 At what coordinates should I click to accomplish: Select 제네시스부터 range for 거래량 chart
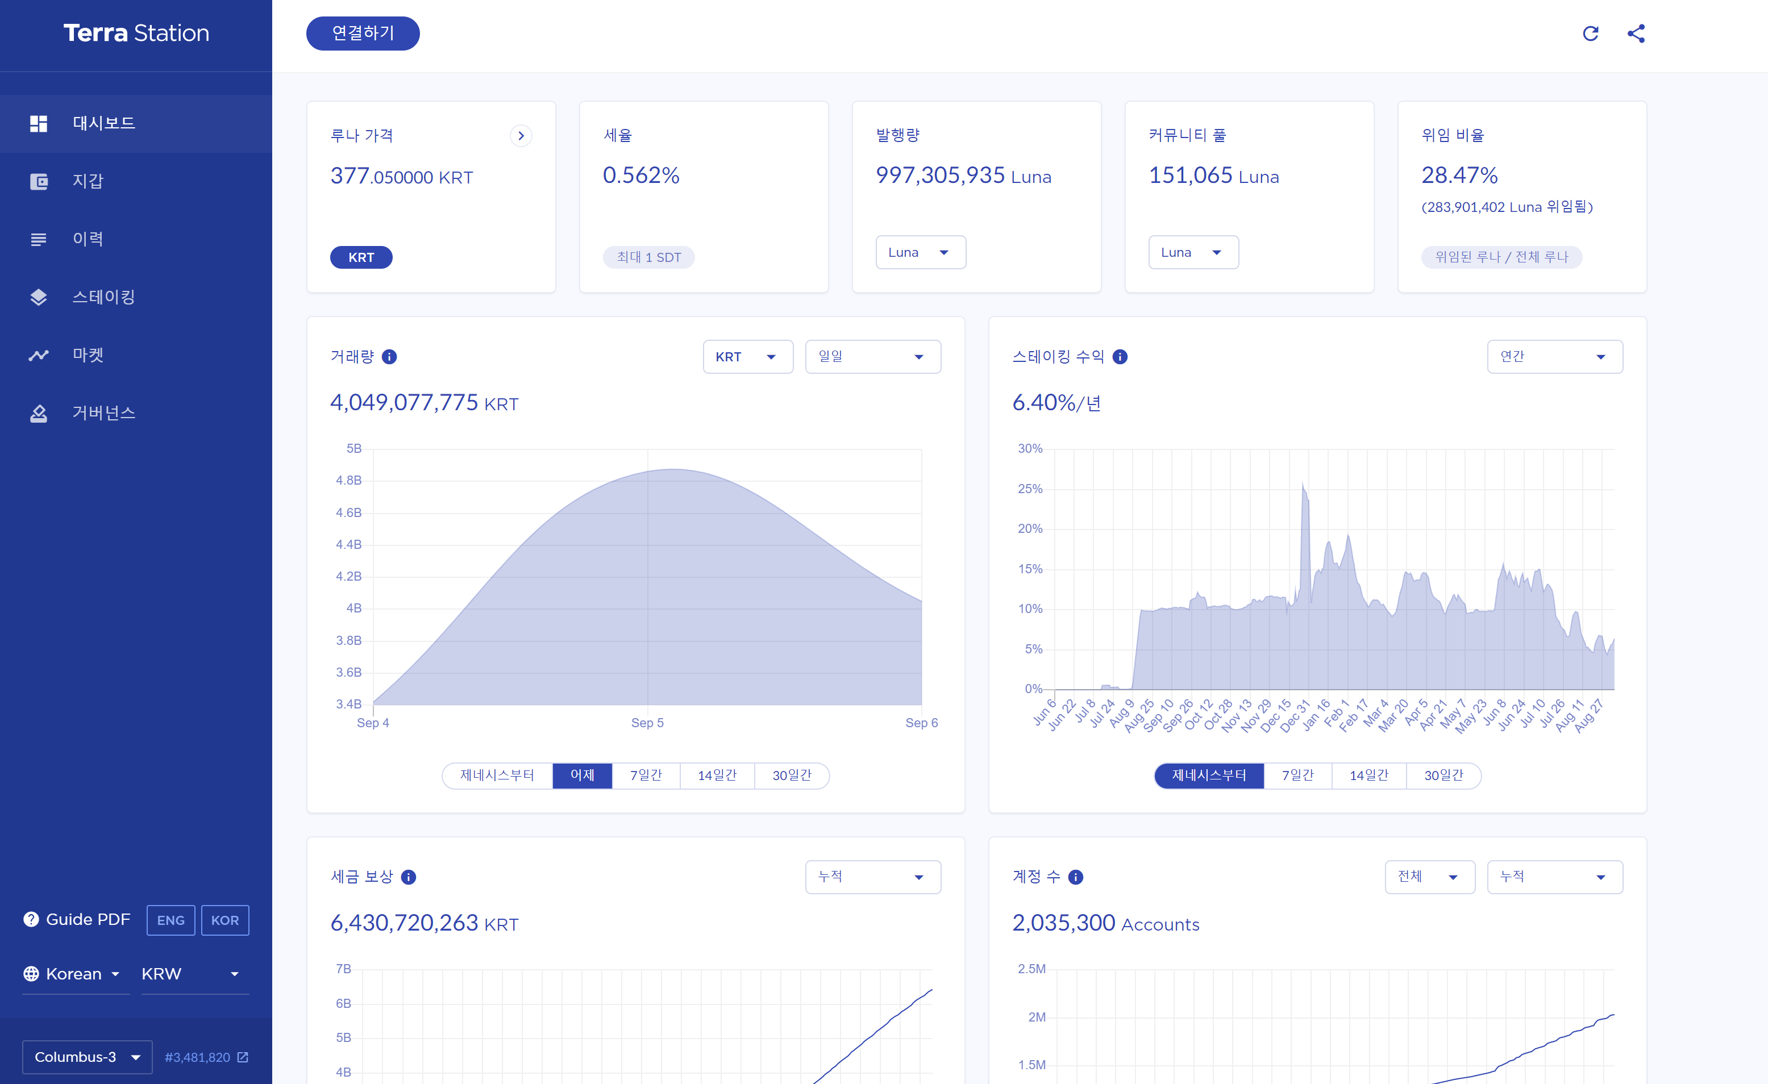497,776
